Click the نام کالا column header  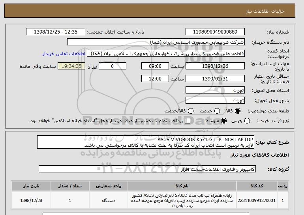182,186
